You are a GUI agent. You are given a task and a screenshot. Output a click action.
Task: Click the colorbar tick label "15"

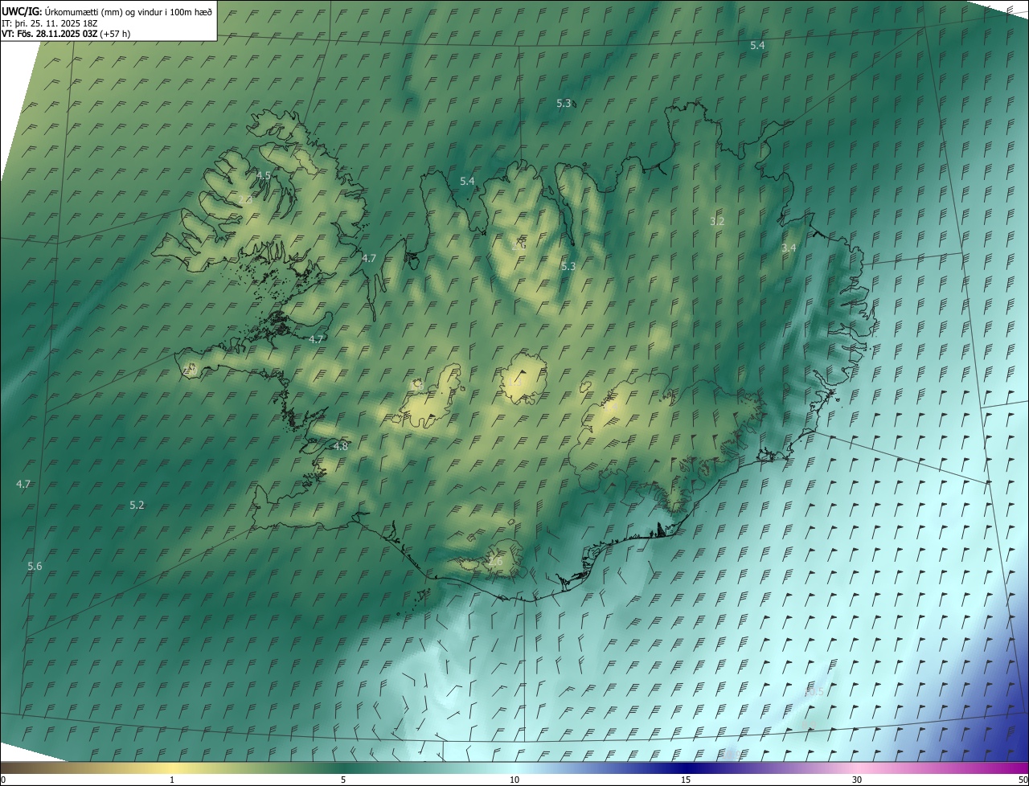686,780
